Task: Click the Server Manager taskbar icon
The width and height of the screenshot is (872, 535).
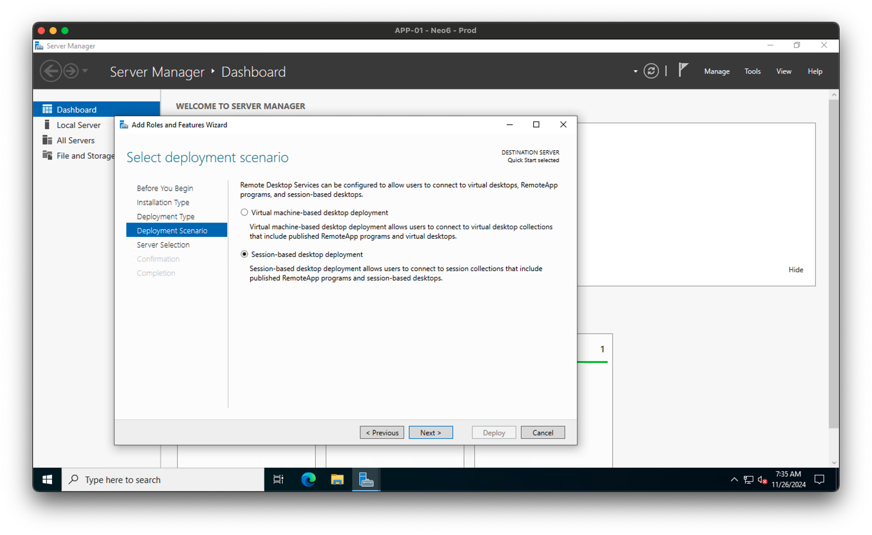Action: [x=366, y=480]
